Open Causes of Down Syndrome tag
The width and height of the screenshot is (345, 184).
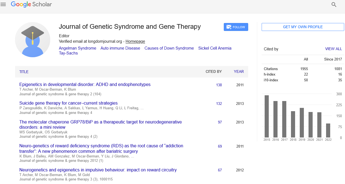click(x=169, y=48)
